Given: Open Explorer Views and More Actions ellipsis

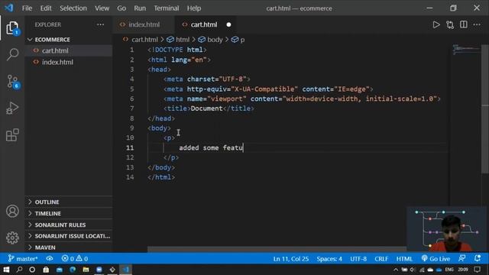Looking at the screenshot, I should tap(100, 24).
